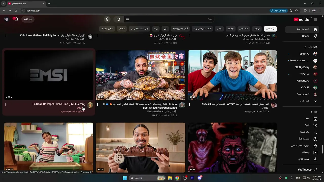Open Playlists (قوائم التشغيل) icon in sidebar
The width and height of the screenshot is (324, 182).
tap(315, 132)
